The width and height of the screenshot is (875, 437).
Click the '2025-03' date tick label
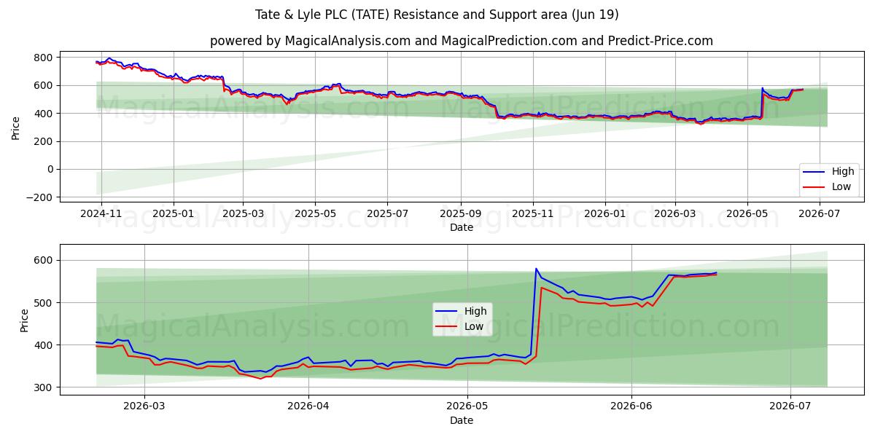(x=243, y=213)
